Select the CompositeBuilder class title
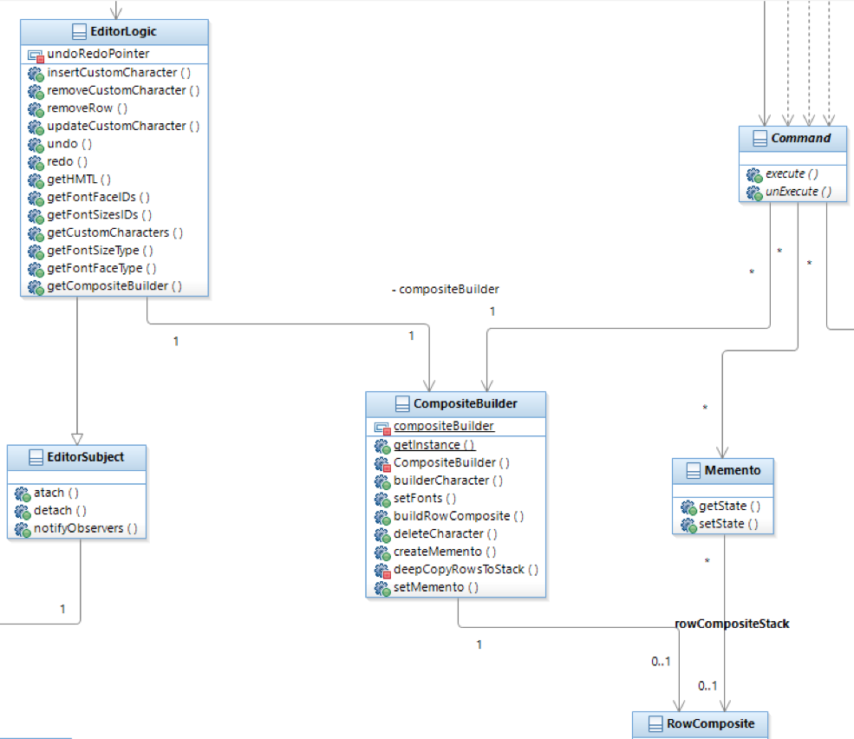This screenshot has height=739, width=854. pyautogui.click(x=465, y=404)
